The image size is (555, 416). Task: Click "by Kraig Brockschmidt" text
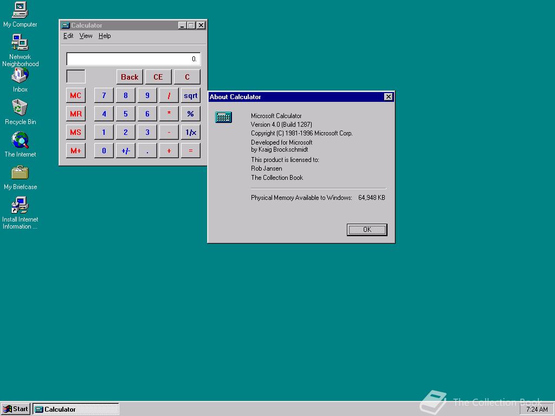[x=280, y=149]
